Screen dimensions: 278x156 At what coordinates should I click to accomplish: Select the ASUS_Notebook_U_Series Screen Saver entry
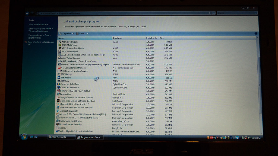coord(115,61)
